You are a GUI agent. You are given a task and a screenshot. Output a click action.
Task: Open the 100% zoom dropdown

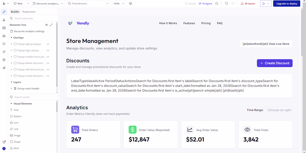(119, 4)
